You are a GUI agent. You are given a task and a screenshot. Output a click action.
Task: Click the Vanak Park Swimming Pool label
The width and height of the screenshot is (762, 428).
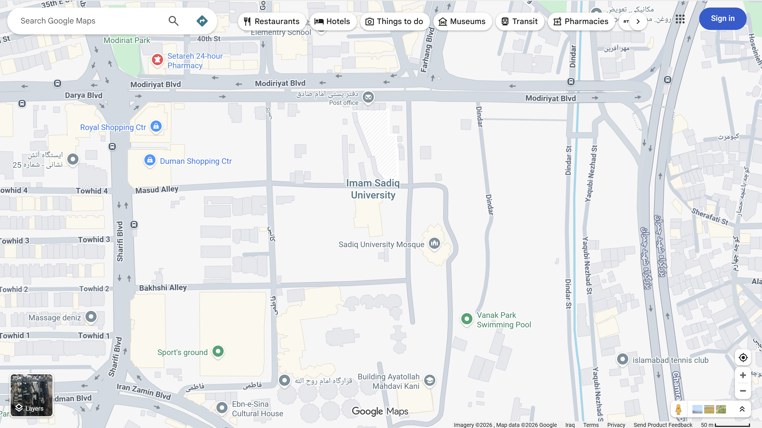pos(504,320)
